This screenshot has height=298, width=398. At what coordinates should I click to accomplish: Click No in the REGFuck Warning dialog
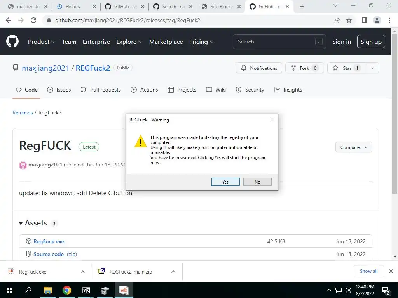(x=257, y=182)
